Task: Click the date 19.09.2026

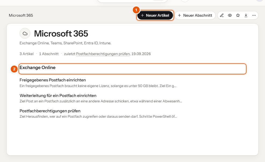Action: click(141, 54)
